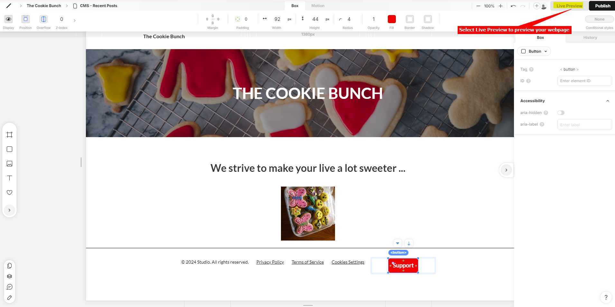Click the Live Preview button

(x=569, y=6)
